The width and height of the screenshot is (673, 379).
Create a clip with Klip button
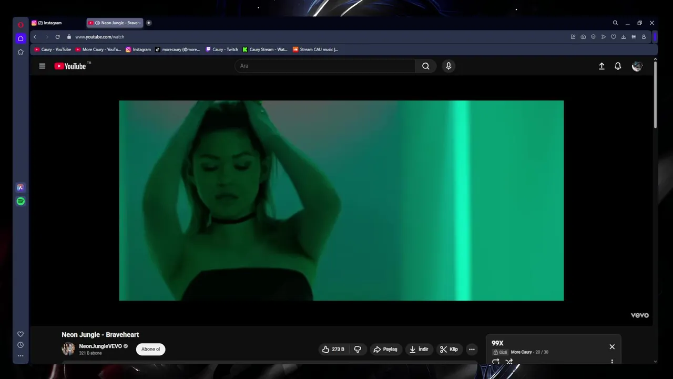click(x=449, y=349)
